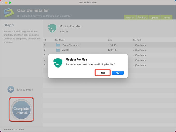
Task: Click the 479.11 KB size cell
Action: pyautogui.click(x=113, y=50)
